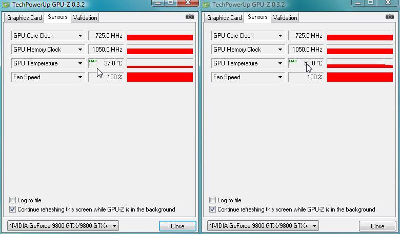Click Fan Speed red graph in right window
The height and width of the screenshot is (234, 400).
[x=360, y=77]
